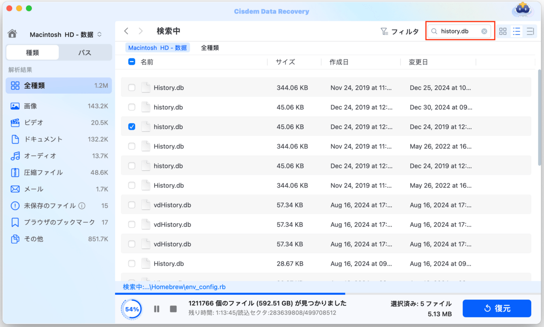Switch to grid thumbnail view
The image size is (544, 327).
click(x=503, y=31)
